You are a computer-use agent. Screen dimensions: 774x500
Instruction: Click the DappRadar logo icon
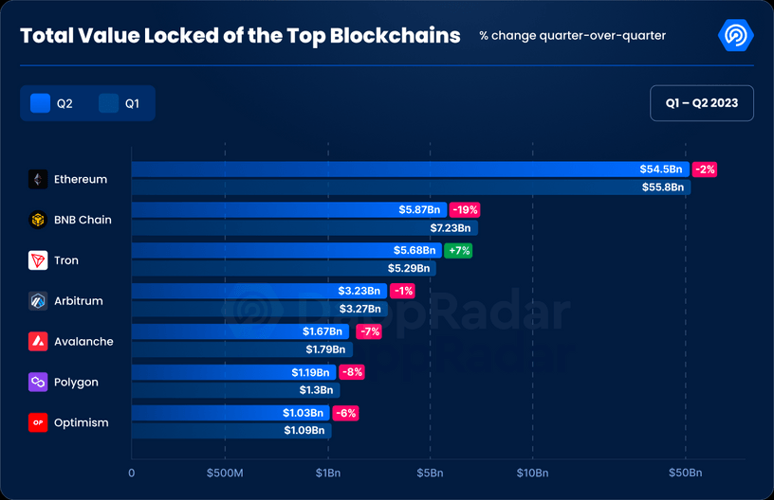pyautogui.click(x=735, y=35)
